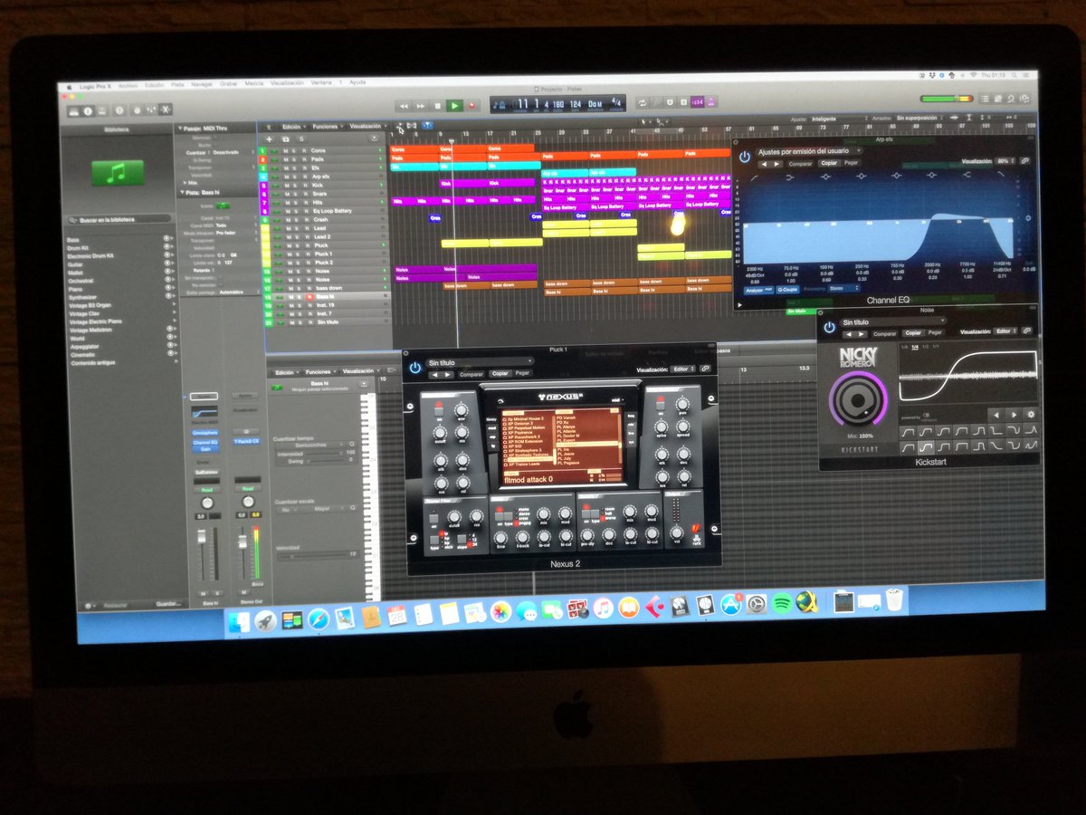Solo the Snare track
1086x815 pixels.
click(294, 193)
